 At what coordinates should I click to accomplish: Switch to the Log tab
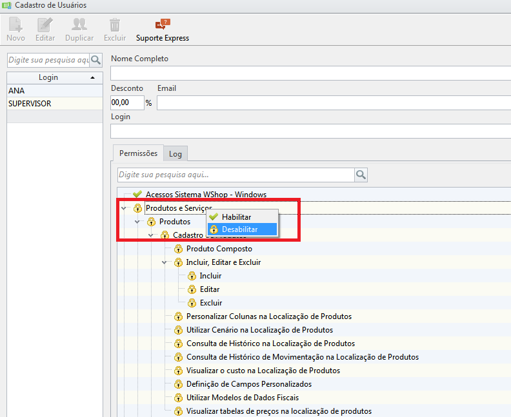point(175,154)
